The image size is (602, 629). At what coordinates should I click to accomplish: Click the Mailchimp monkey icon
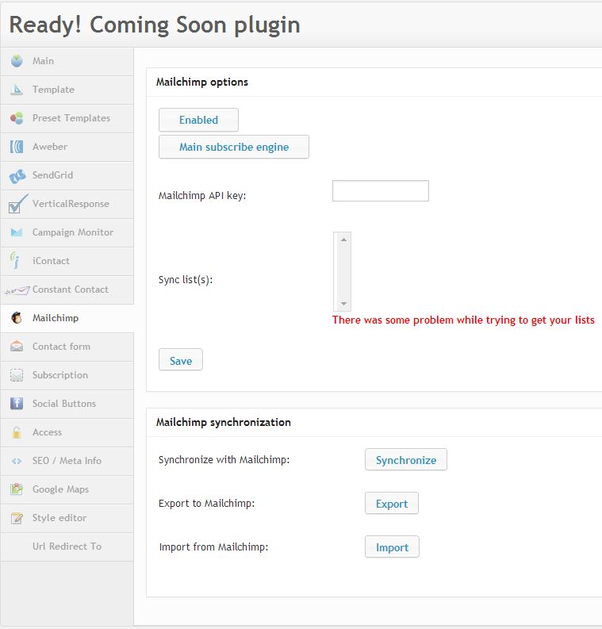point(17,318)
